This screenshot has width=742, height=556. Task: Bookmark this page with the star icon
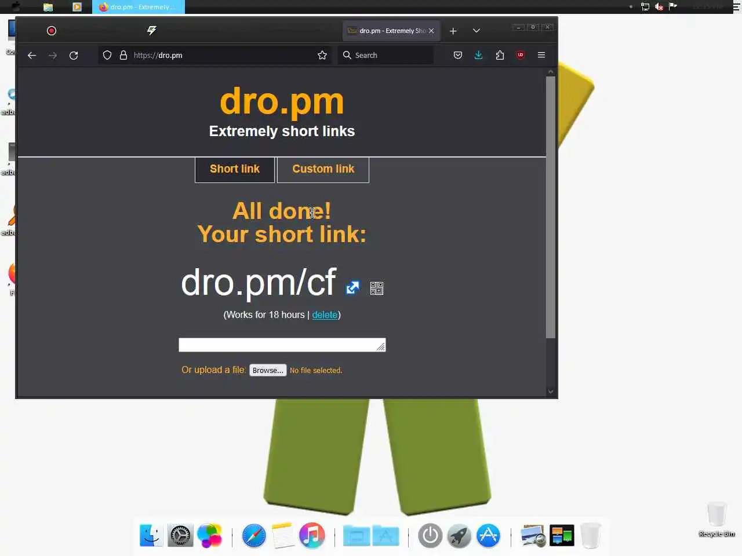(322, 55)
